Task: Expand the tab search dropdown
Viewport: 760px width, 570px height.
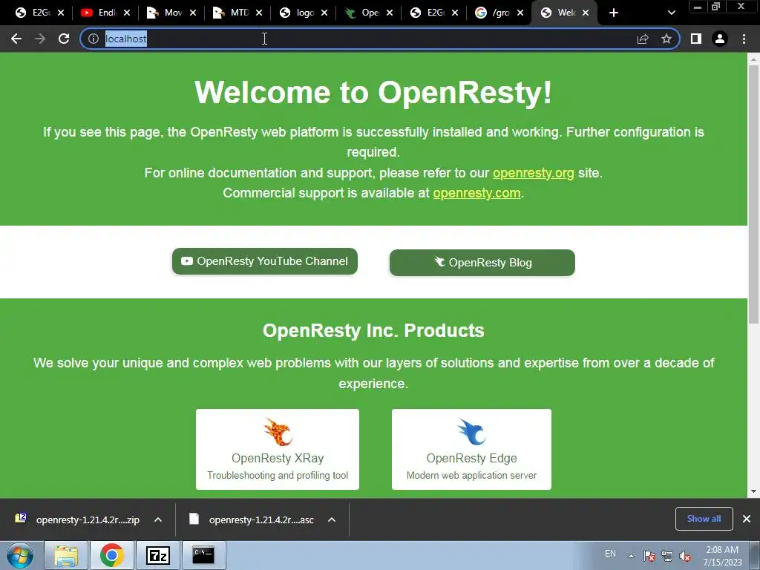Action: (671, 13)
